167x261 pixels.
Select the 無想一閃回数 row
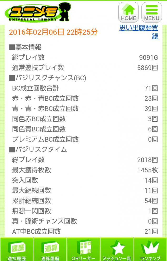pyautogui.click(x=85, y=211)
